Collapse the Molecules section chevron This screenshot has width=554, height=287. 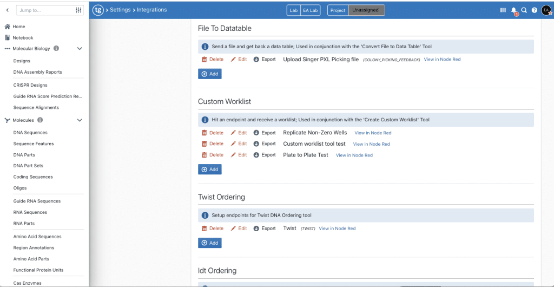(80, 120)
